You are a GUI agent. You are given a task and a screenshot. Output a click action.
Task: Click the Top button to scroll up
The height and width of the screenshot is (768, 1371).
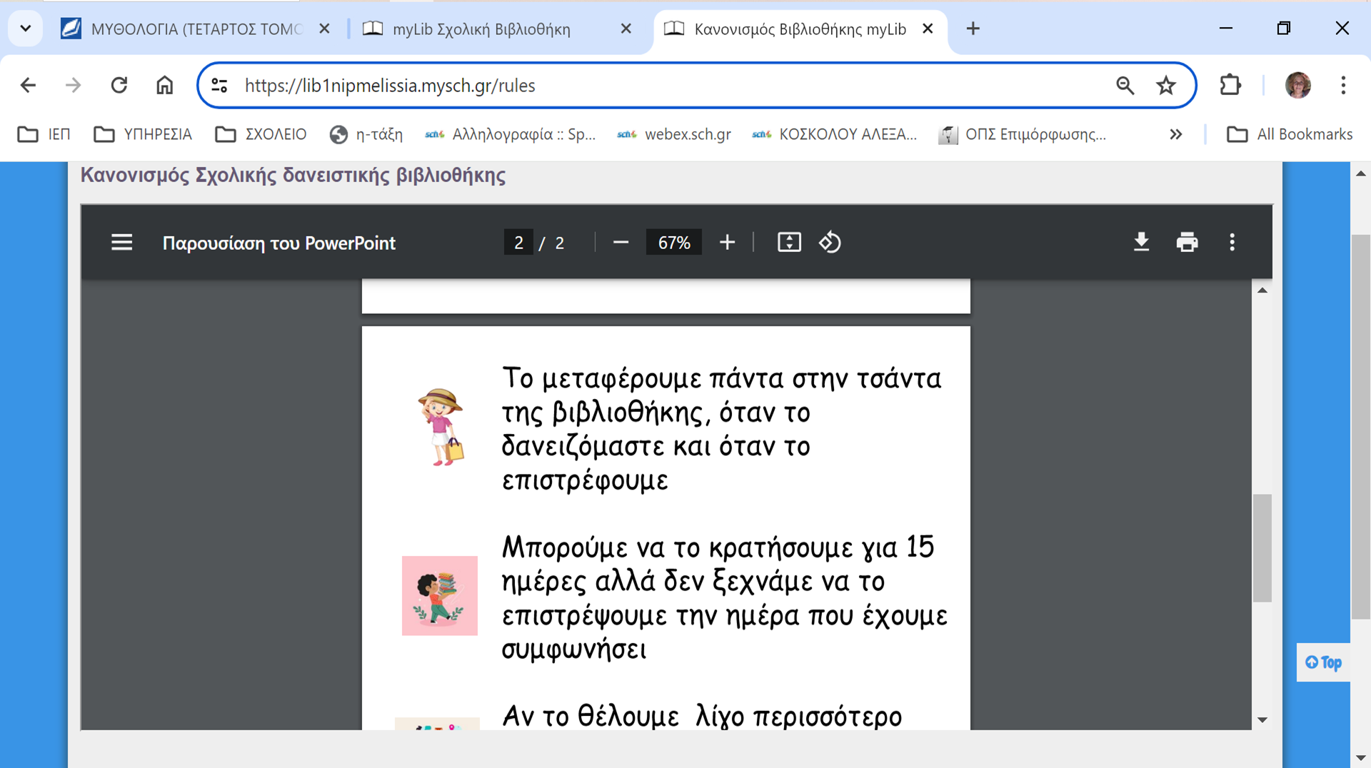pyautogui.click(x=1323, y=662)
